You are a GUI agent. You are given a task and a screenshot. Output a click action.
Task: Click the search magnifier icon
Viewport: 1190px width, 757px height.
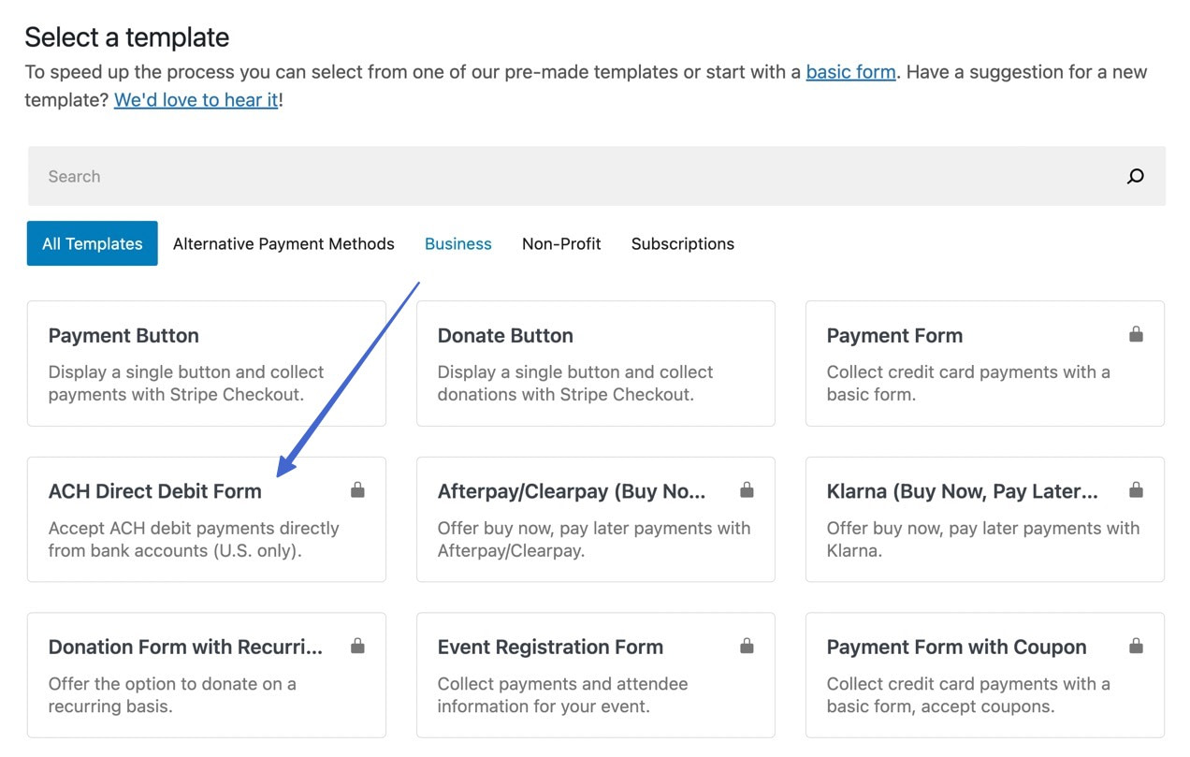tap(1135, 176)
